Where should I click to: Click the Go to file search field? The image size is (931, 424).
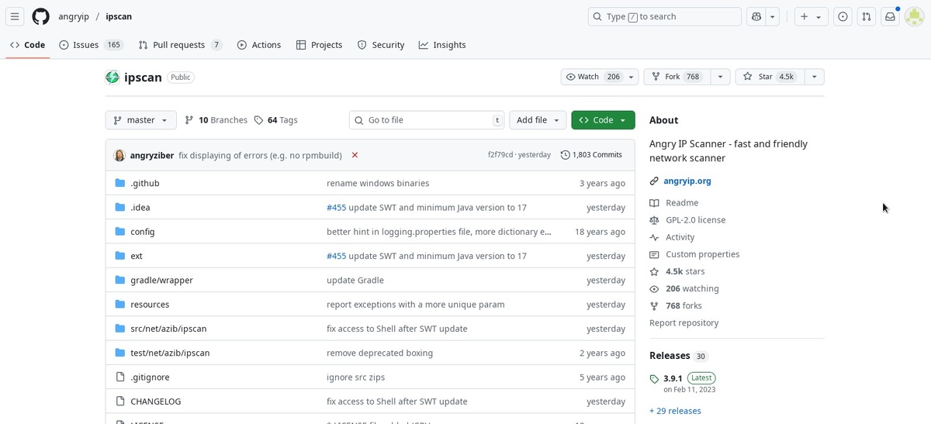pyautogui.click(x=427, y=120)
